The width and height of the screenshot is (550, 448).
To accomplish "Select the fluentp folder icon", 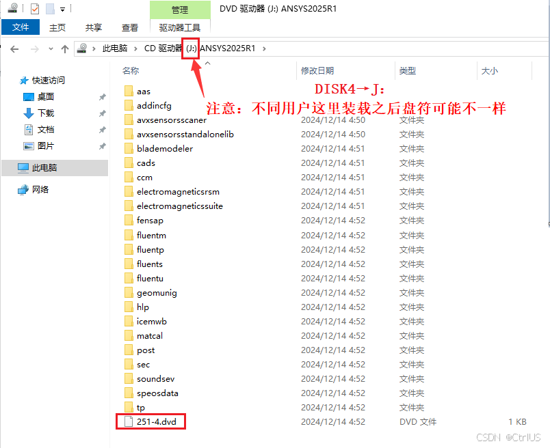I will coord(129,249).
